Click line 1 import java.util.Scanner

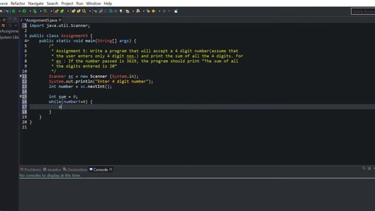click(60, 26)
